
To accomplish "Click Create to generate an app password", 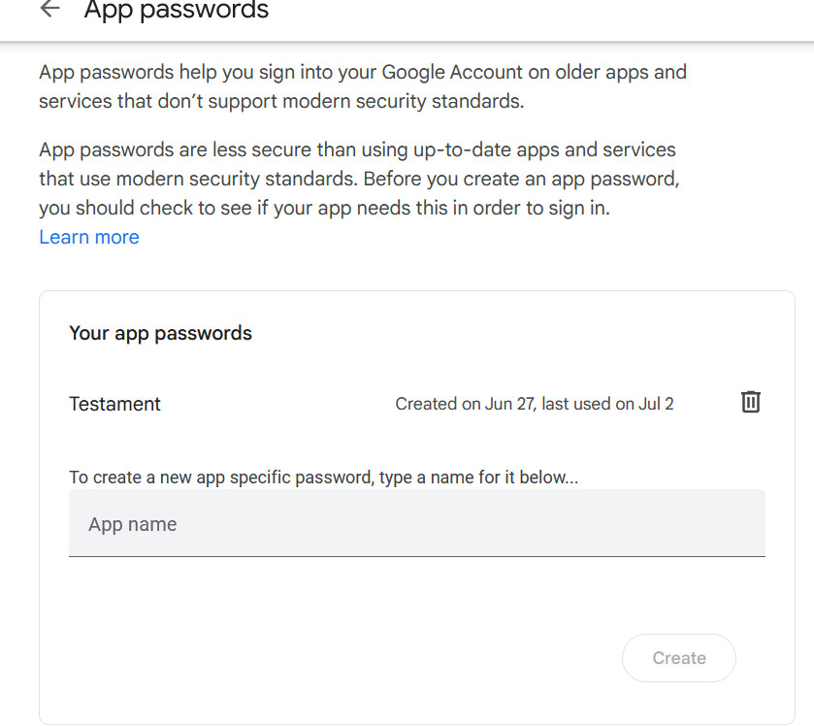I will pos(678,657).
